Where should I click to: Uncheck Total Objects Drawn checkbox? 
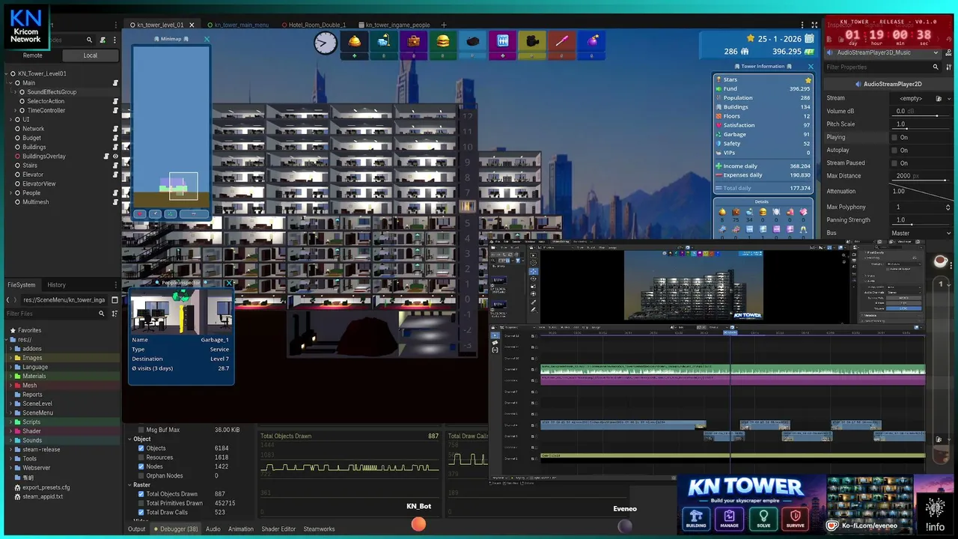(x=141, y=494)
